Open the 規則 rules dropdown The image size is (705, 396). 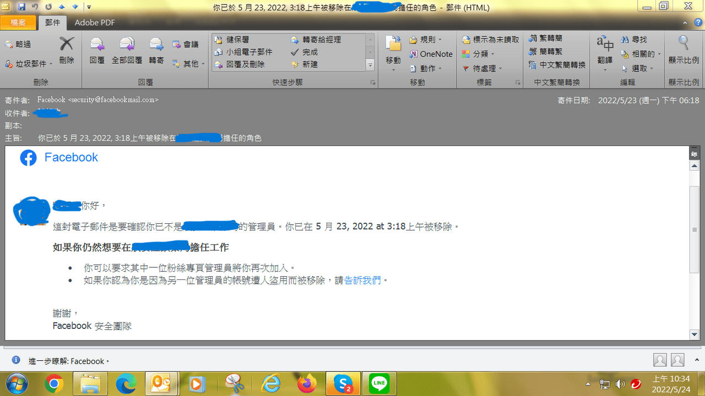tap(425, 40)
